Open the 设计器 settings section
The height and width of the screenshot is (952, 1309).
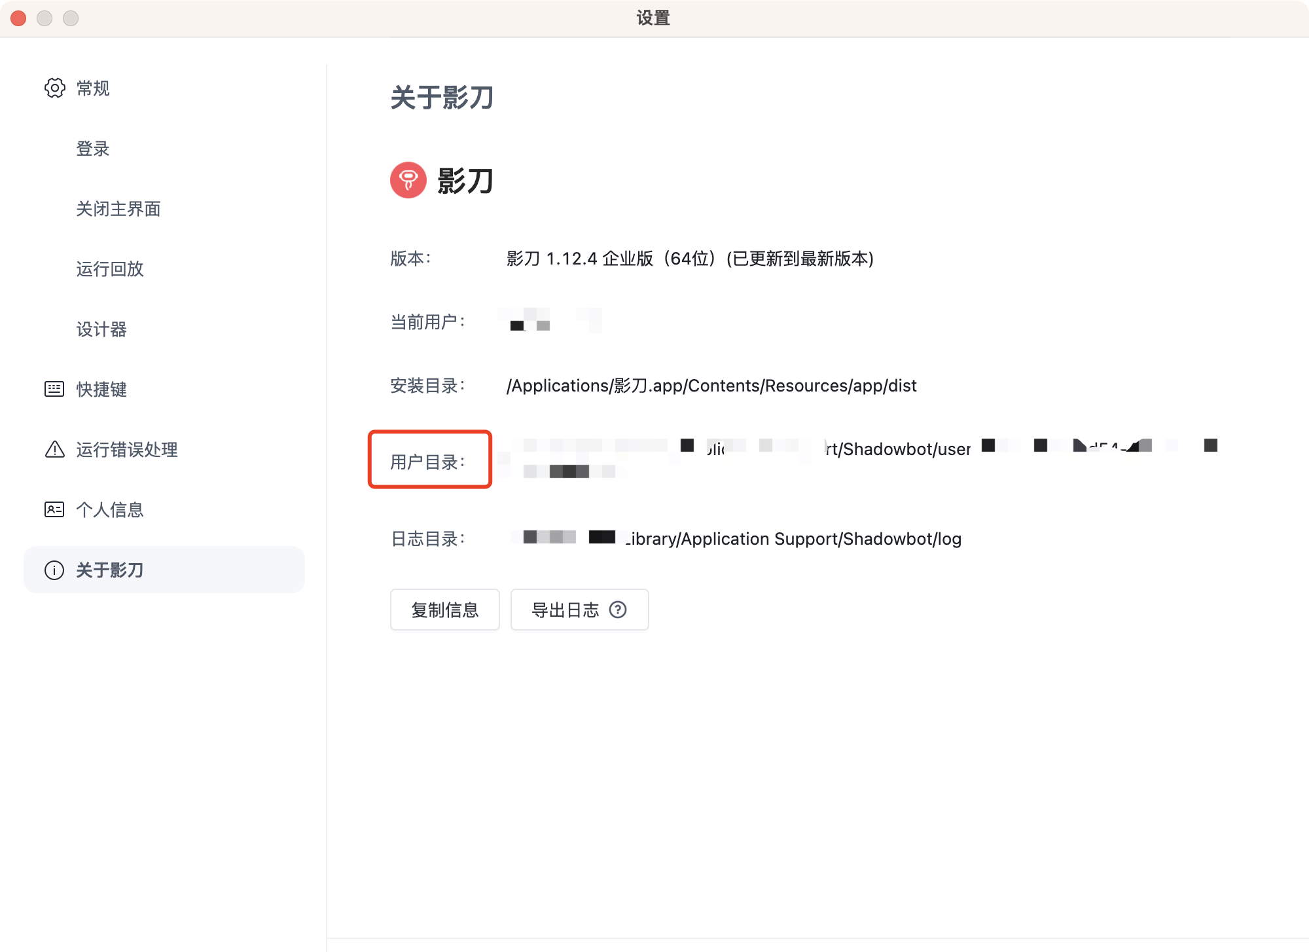(x=101, y=329)
